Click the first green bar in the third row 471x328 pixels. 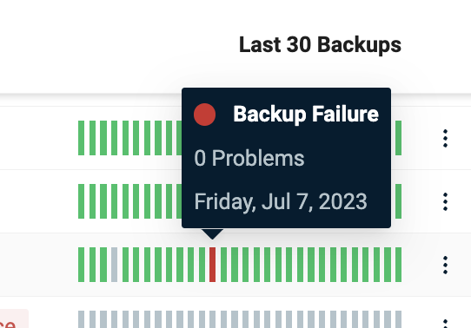pos(81,265)
